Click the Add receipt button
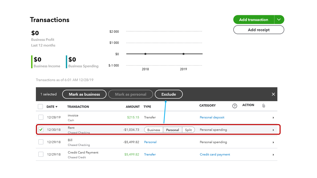The image size is (317, 178). click(x=259, y=30)
